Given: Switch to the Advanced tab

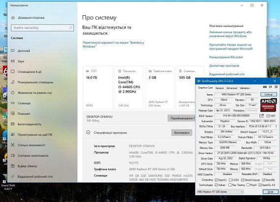Looking at the screenshot, I should click(231, 88).
